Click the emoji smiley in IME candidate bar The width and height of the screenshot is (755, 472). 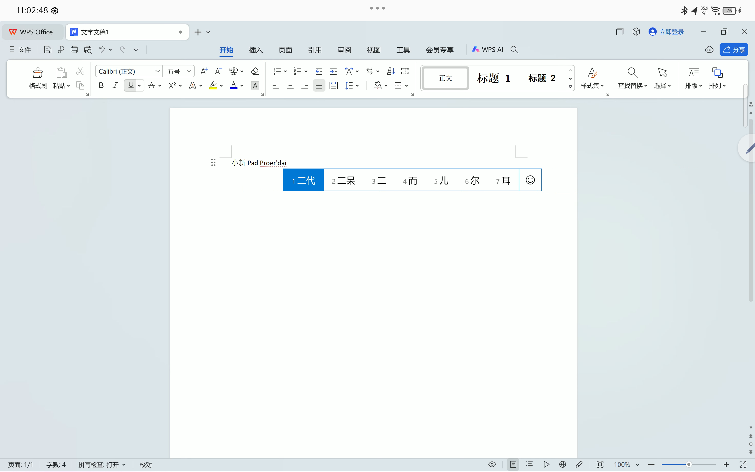(x=530, y=180)
